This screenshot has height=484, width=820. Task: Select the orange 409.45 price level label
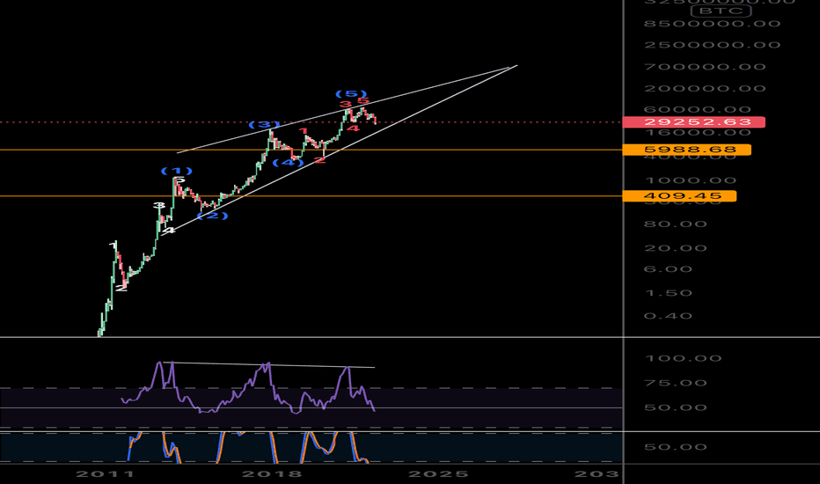coord(679,196)
